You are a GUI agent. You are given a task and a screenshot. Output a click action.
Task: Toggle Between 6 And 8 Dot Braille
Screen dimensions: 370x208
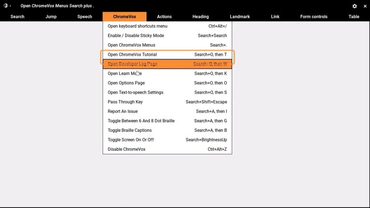point(167,121)
